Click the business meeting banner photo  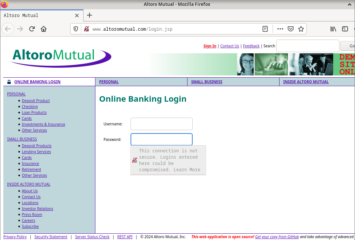tap(311, 64)
